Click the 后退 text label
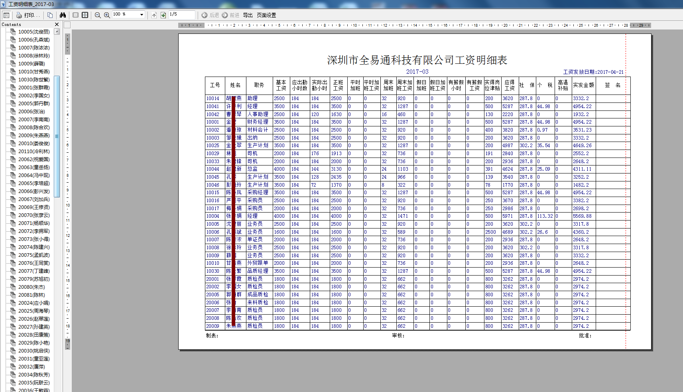 (215, 15)
